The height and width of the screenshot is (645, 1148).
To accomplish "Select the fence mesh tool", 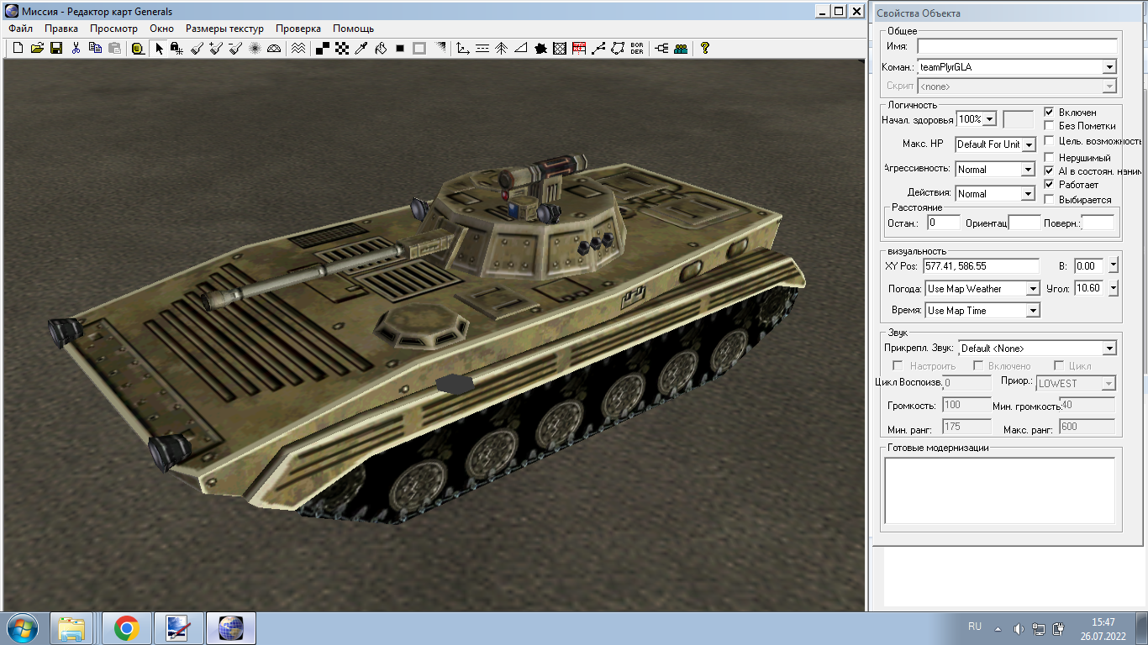I will [x=560, y=48].
